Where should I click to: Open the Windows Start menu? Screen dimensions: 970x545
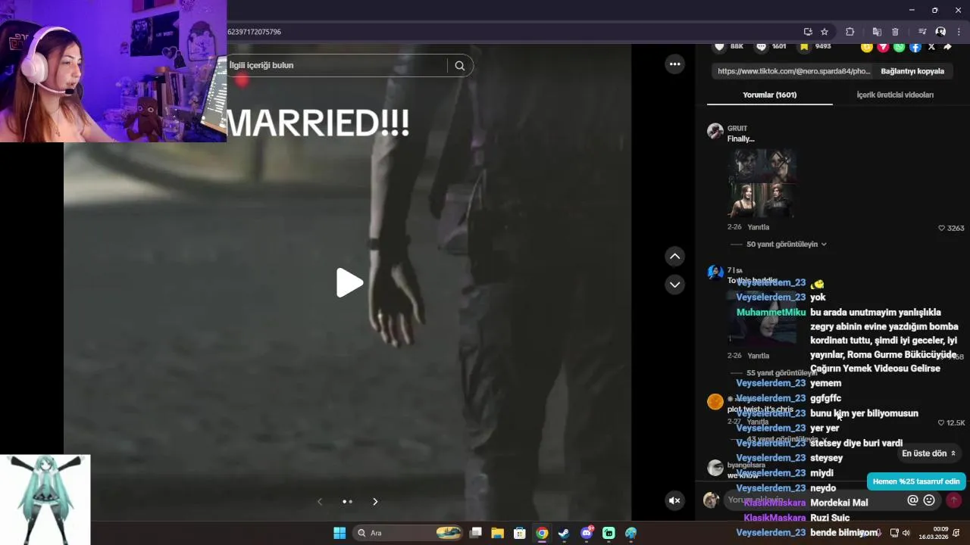[x=339, y=533]
